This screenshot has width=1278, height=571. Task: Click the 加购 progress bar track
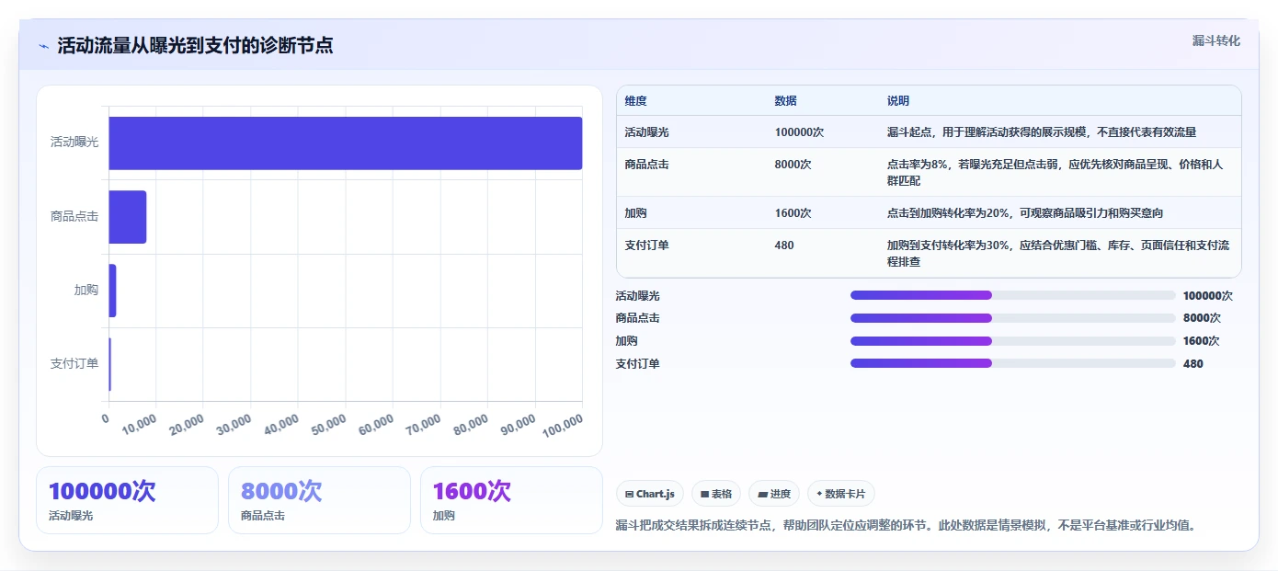[x=1013, y=341]
